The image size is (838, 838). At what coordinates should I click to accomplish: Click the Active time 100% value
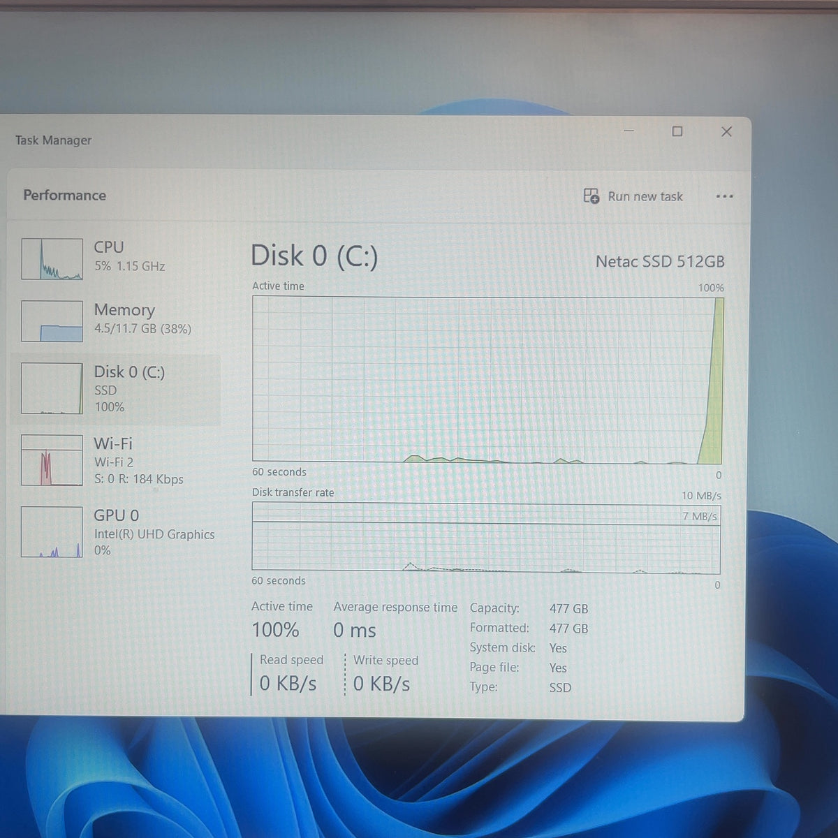tap(275, 630)
